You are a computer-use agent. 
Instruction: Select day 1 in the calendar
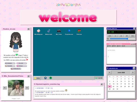[113, 79]
